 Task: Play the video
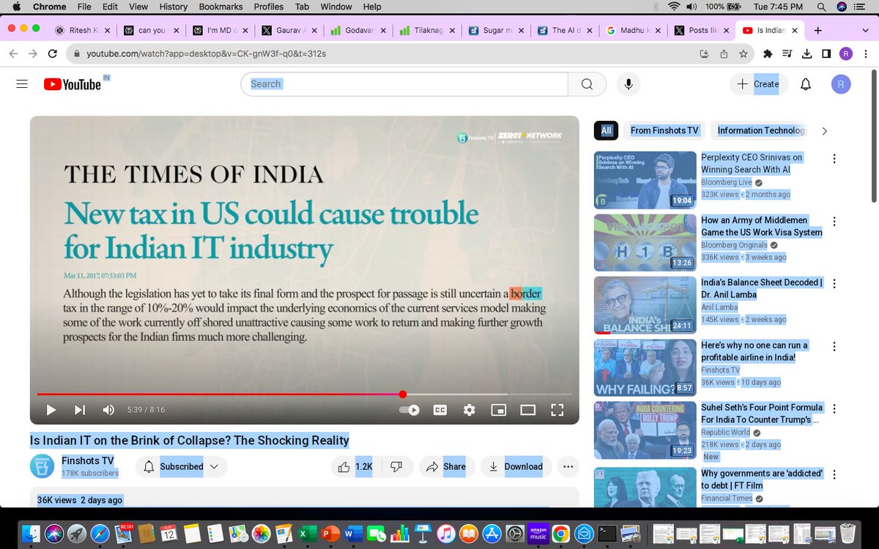[51, 410]
